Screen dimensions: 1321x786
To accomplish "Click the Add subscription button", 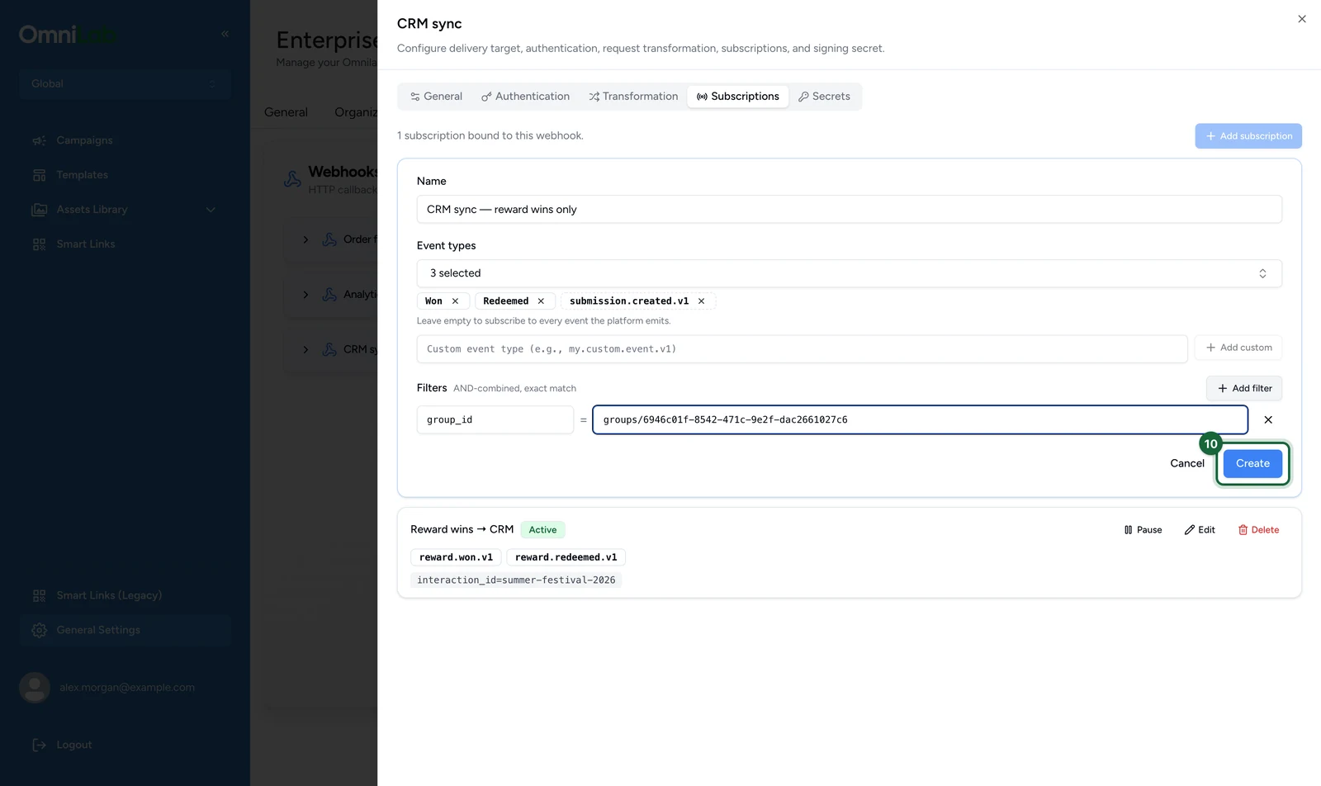I will pyautogui.click(x=1248, y=136).
